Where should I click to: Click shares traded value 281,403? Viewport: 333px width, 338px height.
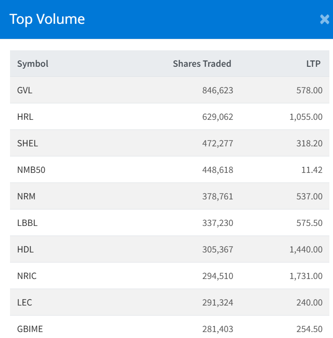(x=218, y=329)
